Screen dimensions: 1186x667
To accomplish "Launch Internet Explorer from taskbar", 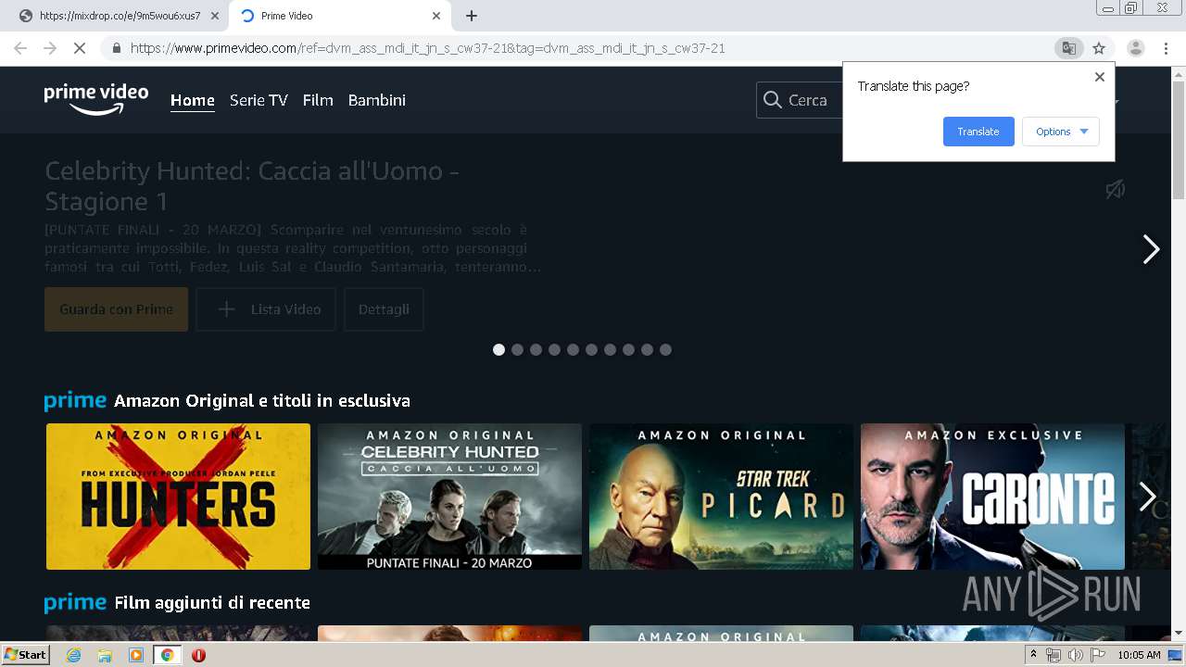I will [73, 655].
